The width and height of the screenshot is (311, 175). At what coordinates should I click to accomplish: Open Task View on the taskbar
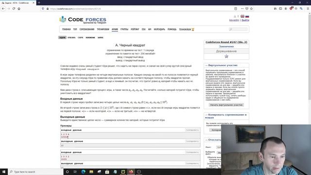click(75, 172)
